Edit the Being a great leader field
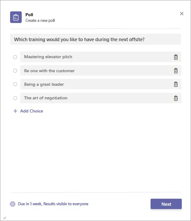 101,84
